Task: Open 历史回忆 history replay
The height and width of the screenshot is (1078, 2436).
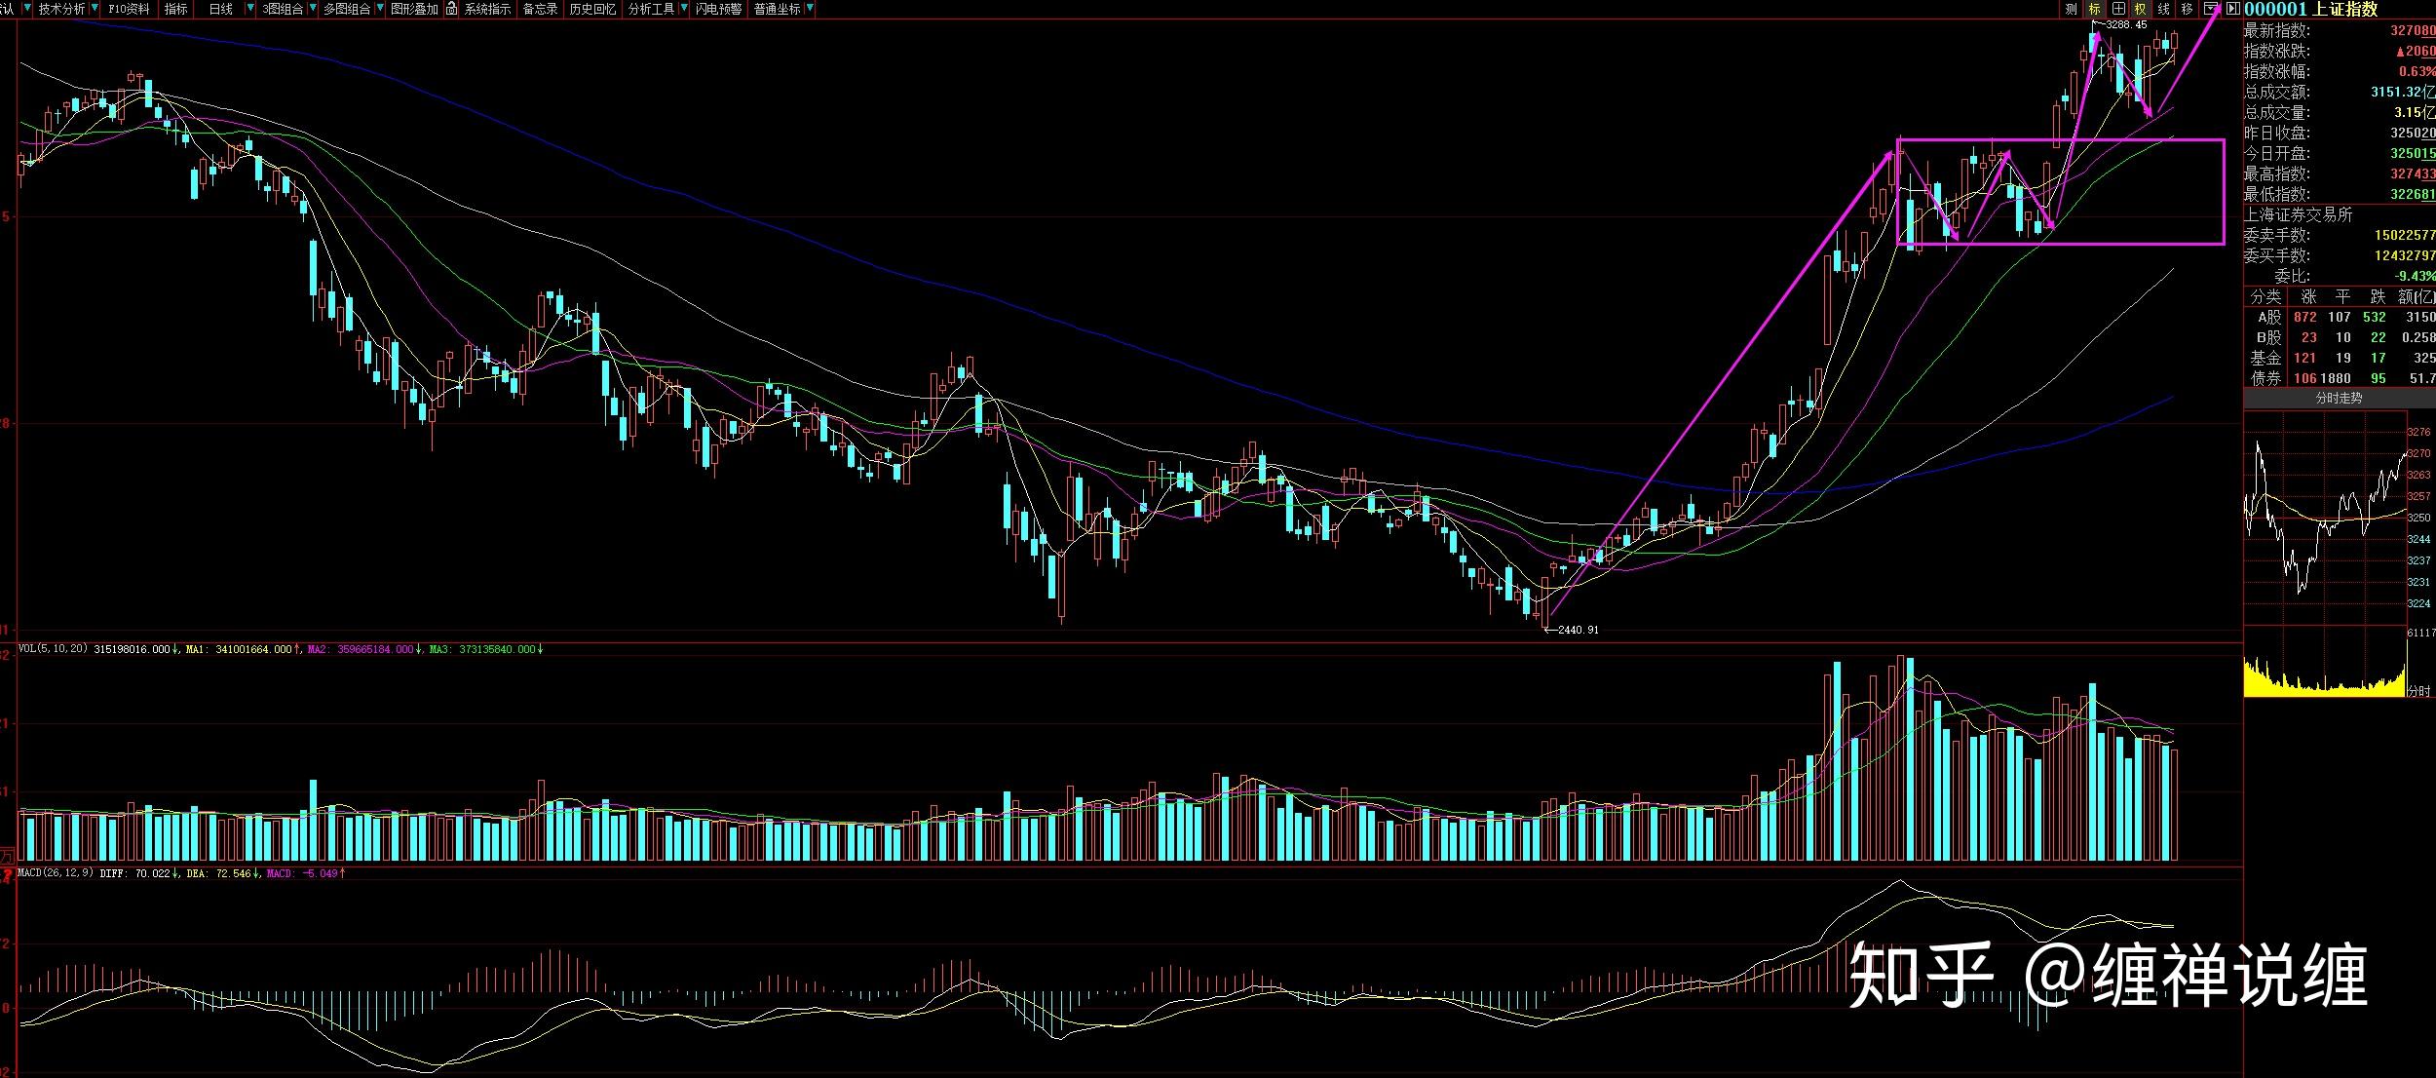Action: click(592, 9)
